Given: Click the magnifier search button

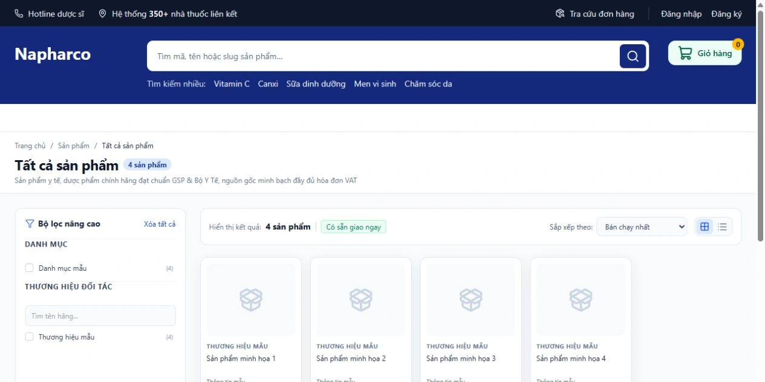Looking at the screenshot, I should coord(633,56).
